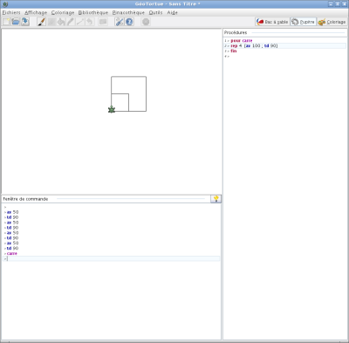Click the open folder icon in toolbar
This screenshot has height=343, width=349.
[16, 22]
